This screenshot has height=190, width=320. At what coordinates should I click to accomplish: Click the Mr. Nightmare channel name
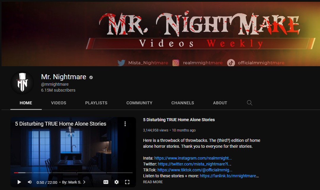pyautogui.click(x=64, y=77)
